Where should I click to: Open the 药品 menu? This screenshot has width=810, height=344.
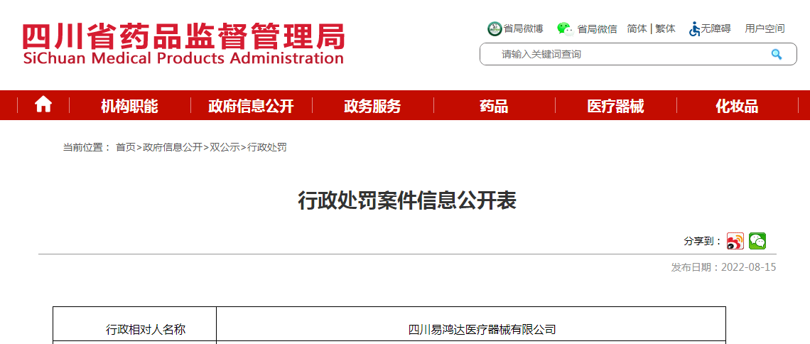coord(494,107)
